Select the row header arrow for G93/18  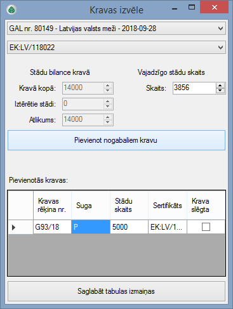pyautogui.click(x=20, y=227)
